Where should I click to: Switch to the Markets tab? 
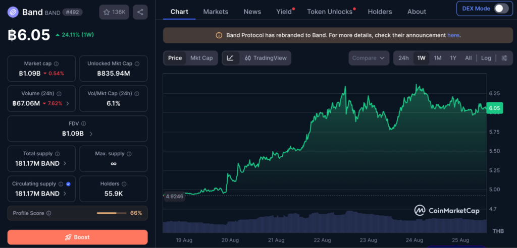click(x=216, y=12)
